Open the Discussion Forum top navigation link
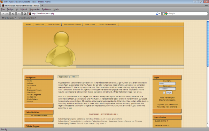 [72, 24]
